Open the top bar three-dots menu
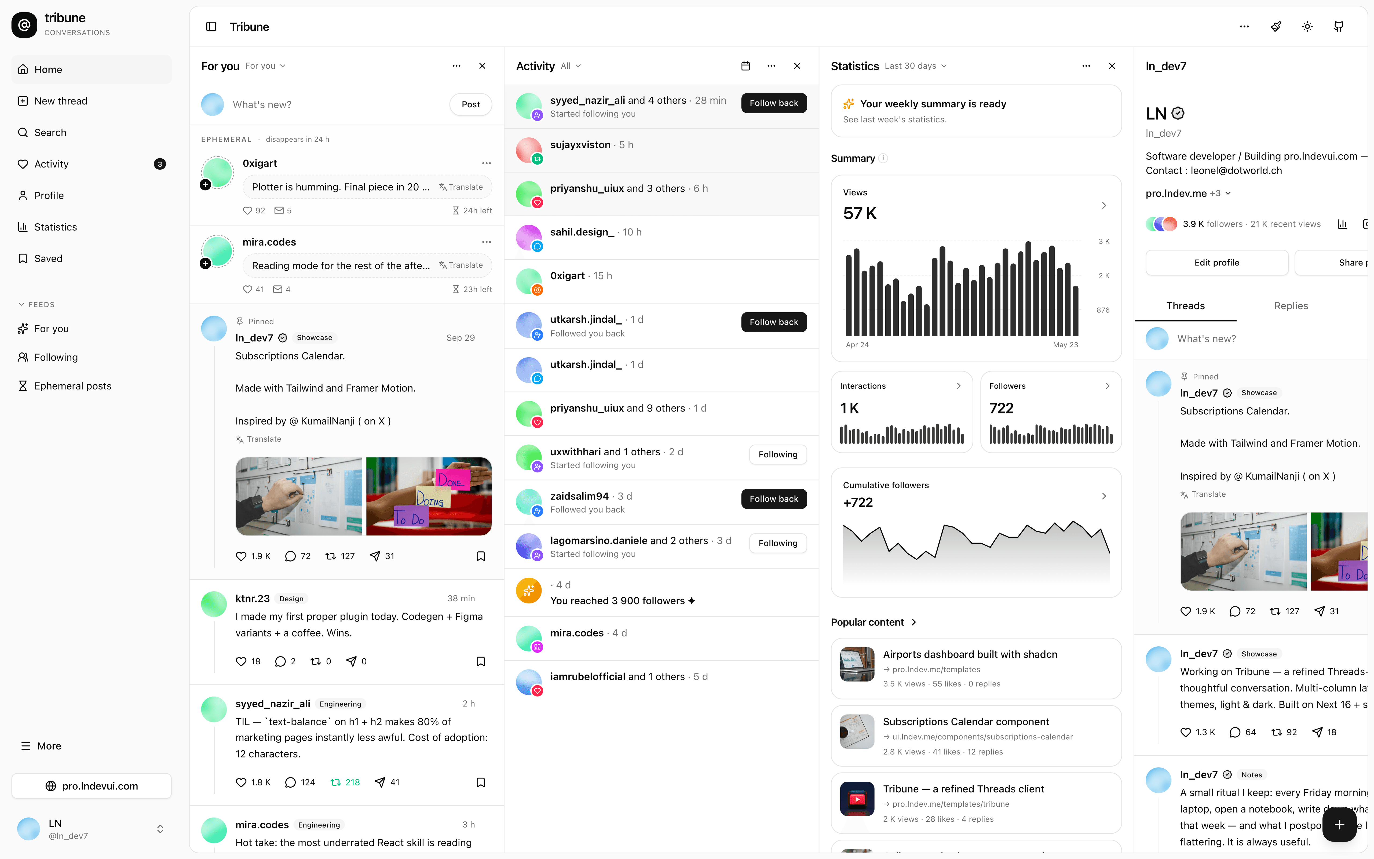The width and height of the screenshot is (1374, 859). click(1244, 27)
